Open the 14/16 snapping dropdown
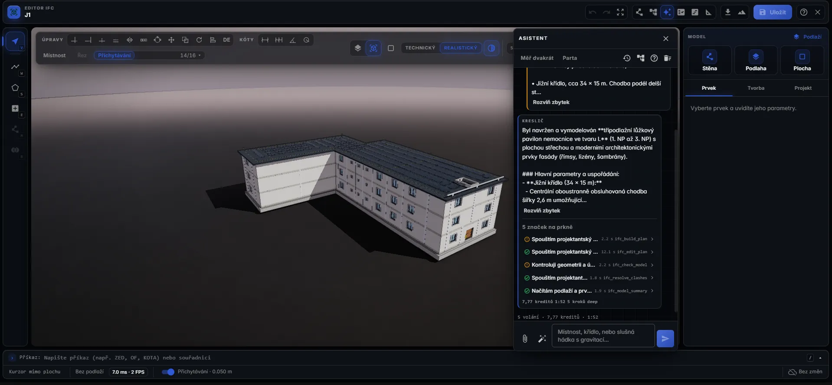The image size is (832, 385). coord(190,55)
